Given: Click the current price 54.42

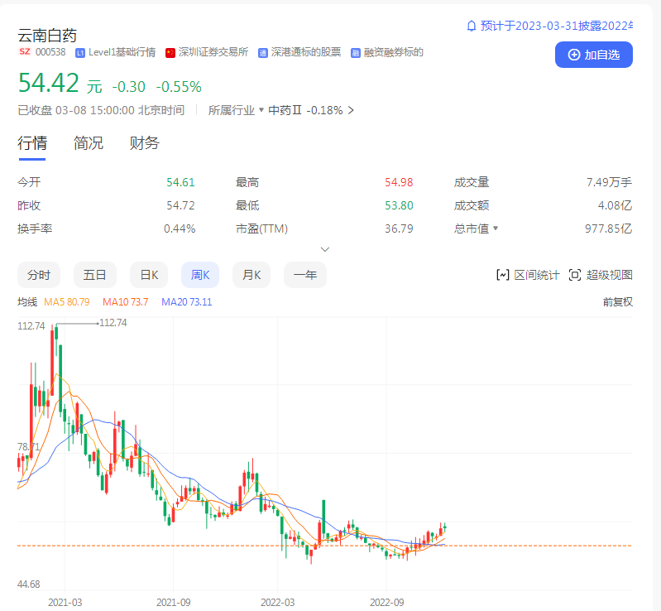Looking at the screenshot, I should [49, 83].
